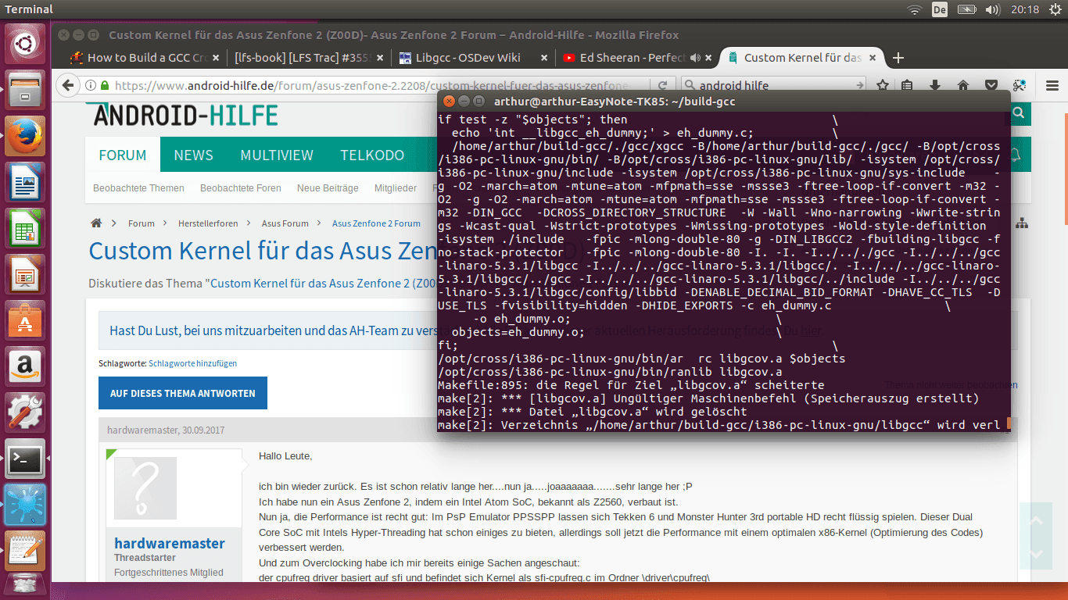Click the AUF DIESES THEMA ANTWORTEN button
This screenshot has height=600, width=1068.
[183, 394]
